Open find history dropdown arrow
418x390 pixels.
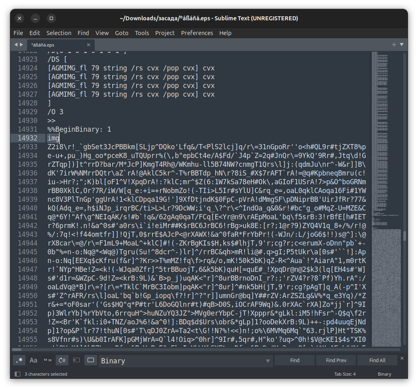(268, 361)
